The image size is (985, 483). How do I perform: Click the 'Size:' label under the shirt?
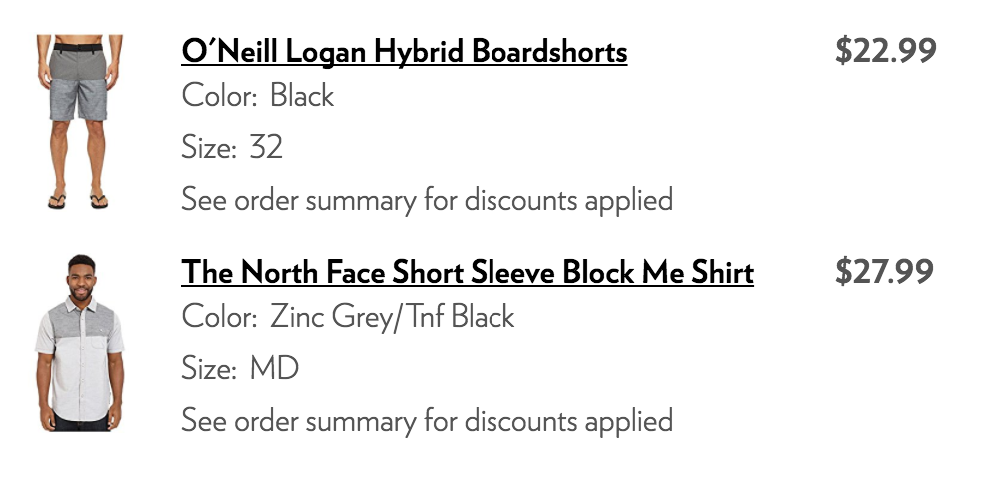(x=209, y=369)
